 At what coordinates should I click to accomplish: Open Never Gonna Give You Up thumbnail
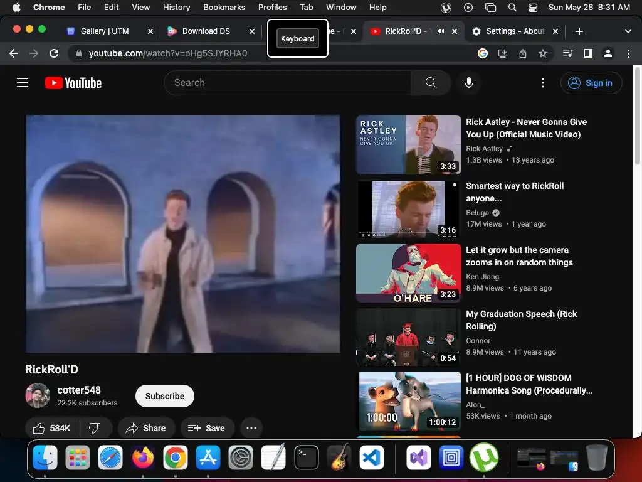[409, 145]
